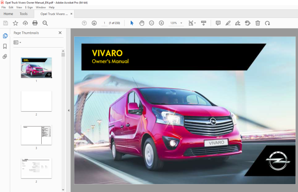Collapse the navigation pane arrow
298x192 pixels.
[x=69, y=110]
